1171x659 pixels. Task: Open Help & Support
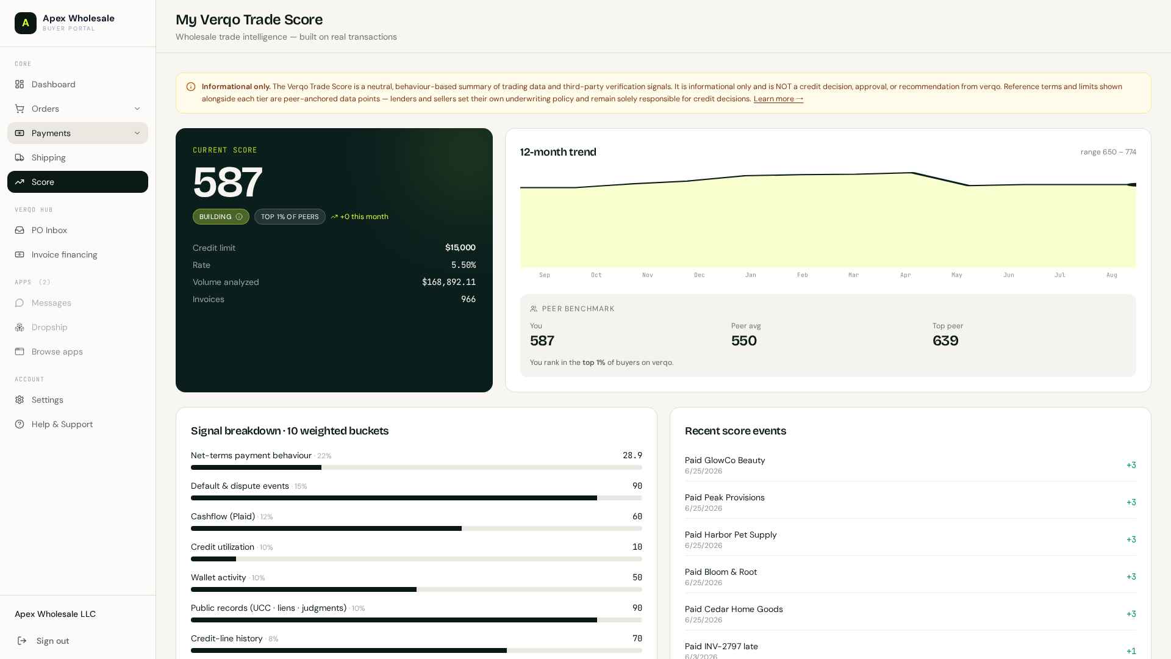pyautogui.click(x=77, y=424)
